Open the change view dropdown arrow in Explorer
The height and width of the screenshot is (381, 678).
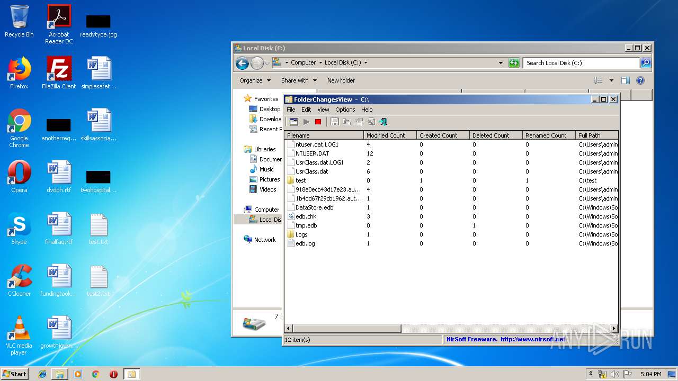611,80
